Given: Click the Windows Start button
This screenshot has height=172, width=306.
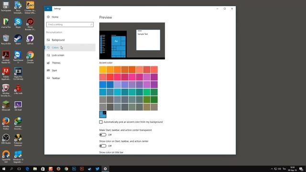Looking at the screenshot, I should pos(4,169).
